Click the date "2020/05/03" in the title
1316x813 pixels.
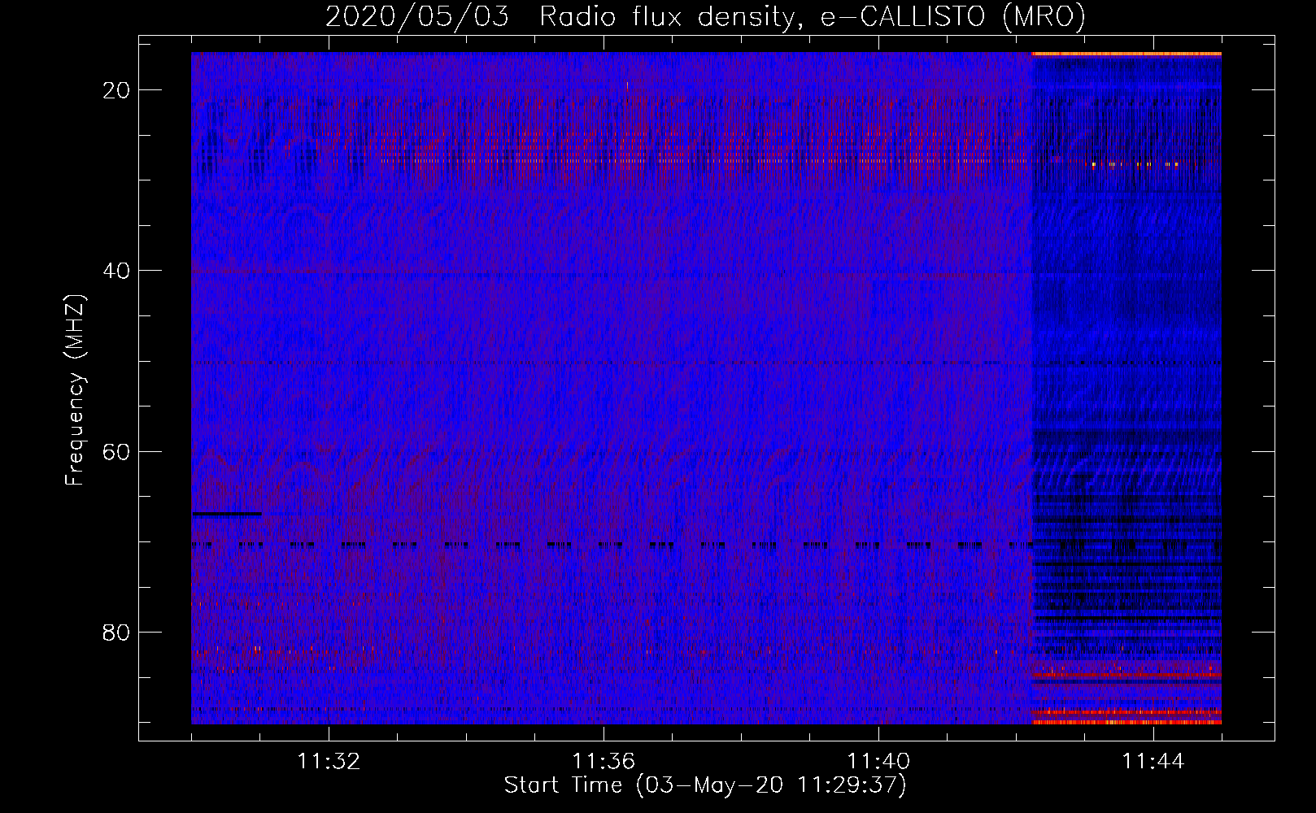click(417, 17)
